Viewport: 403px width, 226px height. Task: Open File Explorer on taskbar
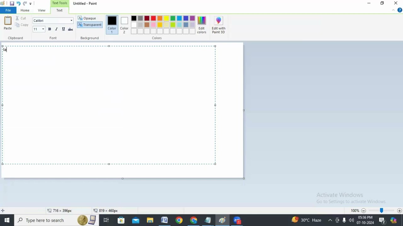coord(150,220)
